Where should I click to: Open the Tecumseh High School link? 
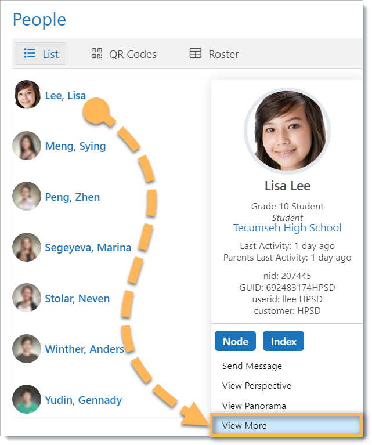click(x=287, y=228)
